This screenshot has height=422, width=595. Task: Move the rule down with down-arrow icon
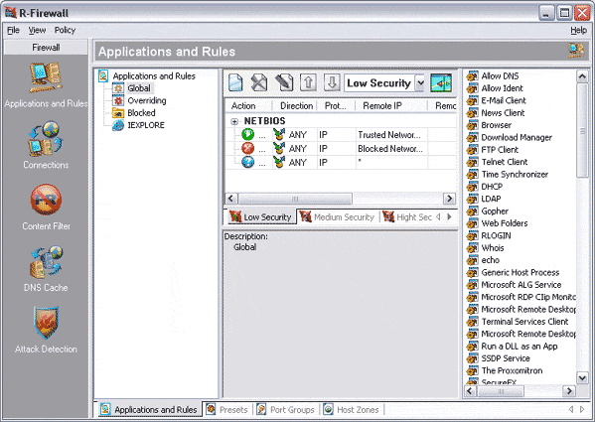pyautogui.click(x=332, y=82)
